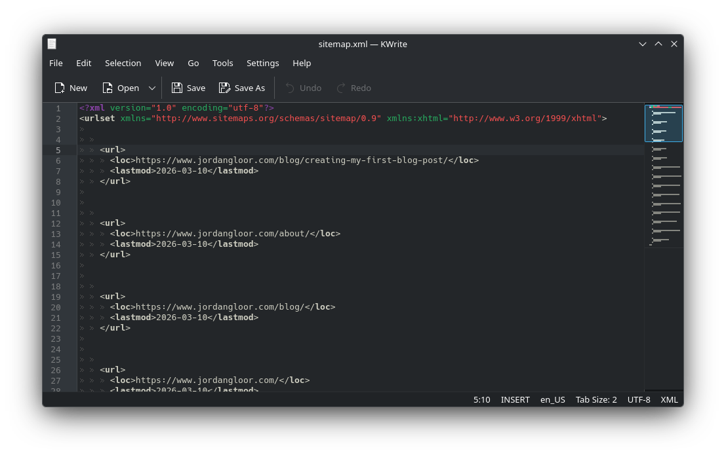Open the File menu
Screen dimensions: 726x457
tap(56, 64)
